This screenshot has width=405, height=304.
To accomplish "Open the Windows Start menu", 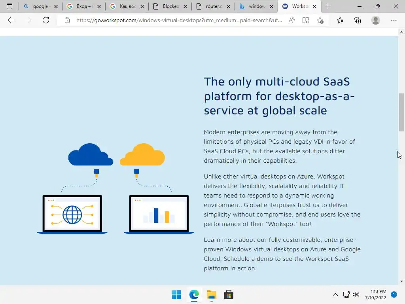I will 176,294.
